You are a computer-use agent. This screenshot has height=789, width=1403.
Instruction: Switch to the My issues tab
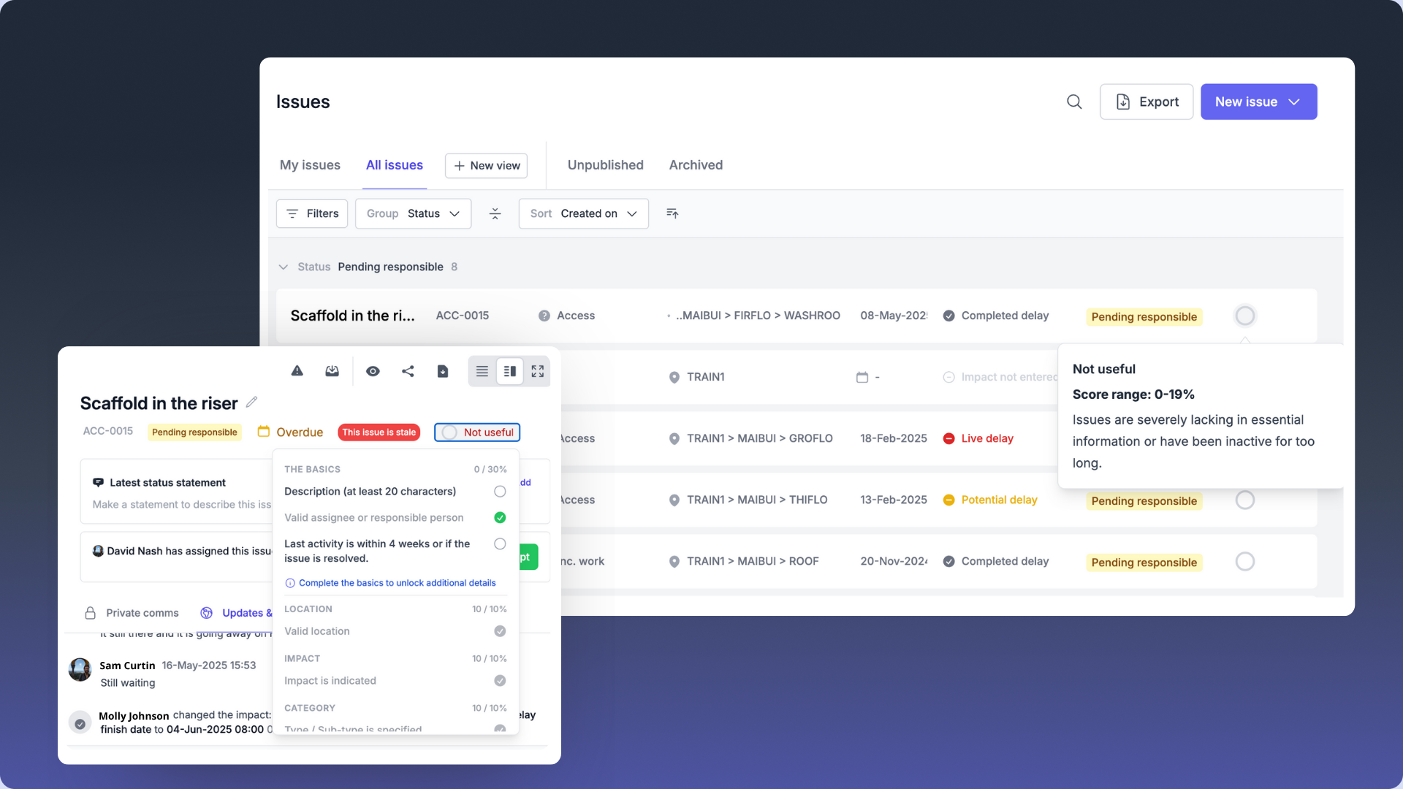(x=310, y=165)
